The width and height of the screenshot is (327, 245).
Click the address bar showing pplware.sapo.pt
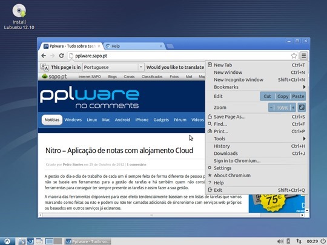click(179, 56)
